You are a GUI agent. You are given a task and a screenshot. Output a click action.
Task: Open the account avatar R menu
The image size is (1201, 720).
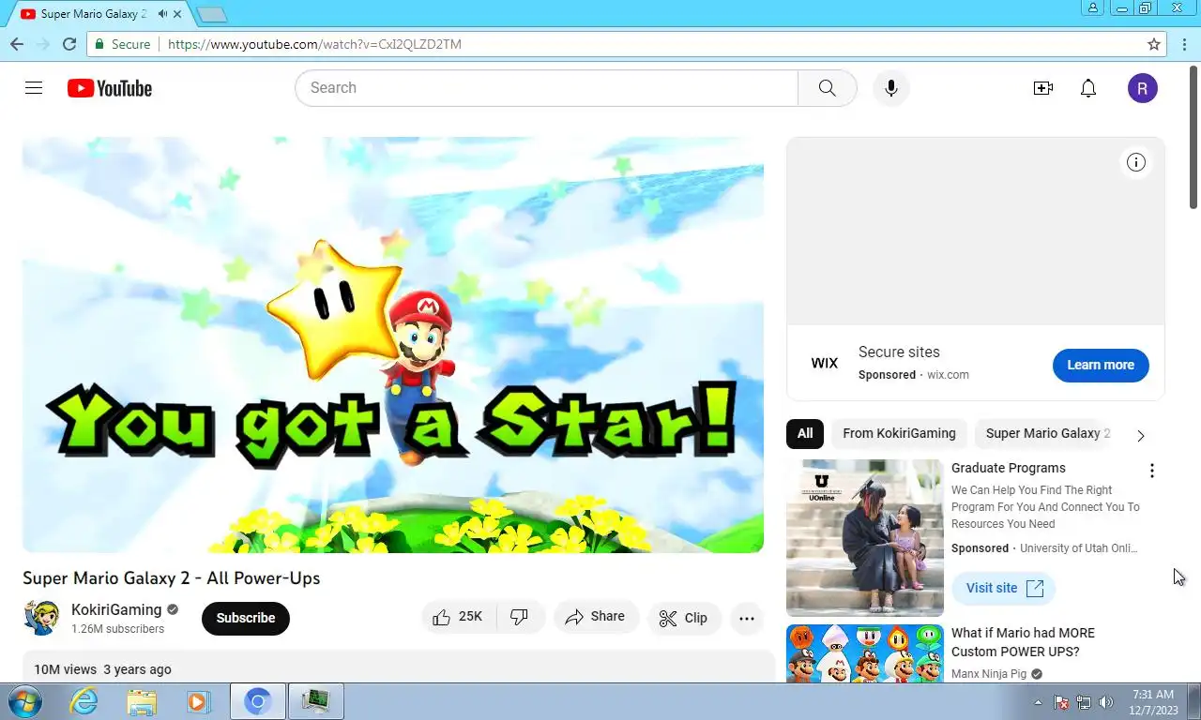tap(1143, 88)
